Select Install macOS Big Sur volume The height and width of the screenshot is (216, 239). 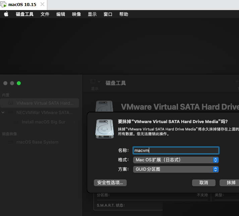click(44, 122)
